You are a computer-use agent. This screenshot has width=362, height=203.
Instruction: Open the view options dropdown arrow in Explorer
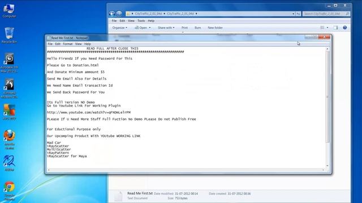coord(327,28)
